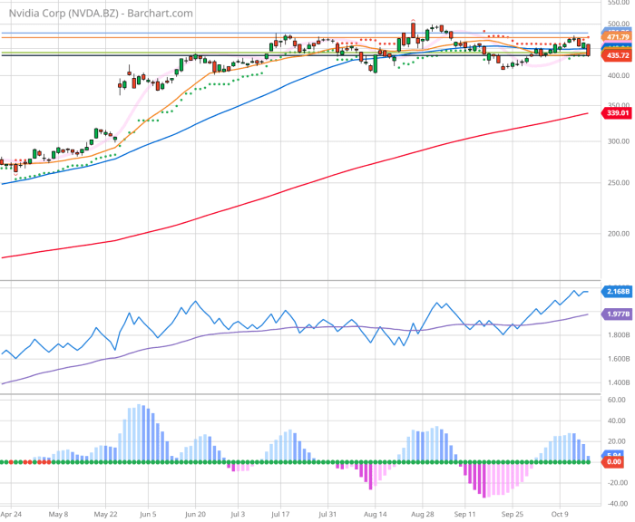Select the Apr 24 date on axis
Viewport: 635px width, 522px height.
(13, 513)
